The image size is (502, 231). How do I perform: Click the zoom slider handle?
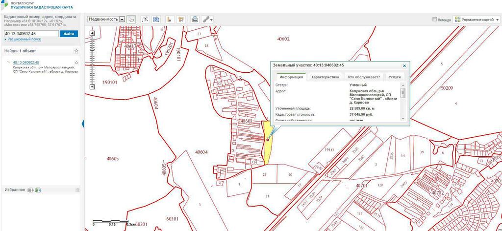pos(93,50)
